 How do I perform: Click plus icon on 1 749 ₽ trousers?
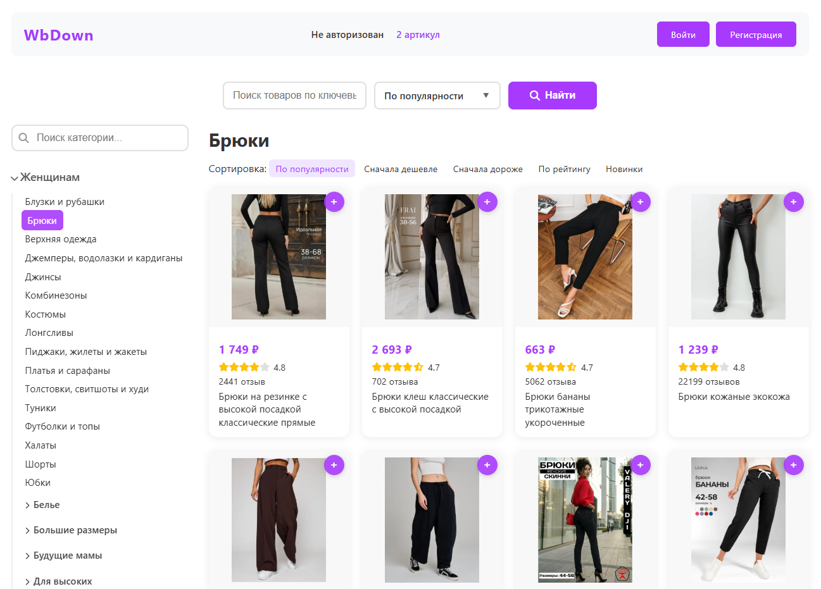(334, 202)
